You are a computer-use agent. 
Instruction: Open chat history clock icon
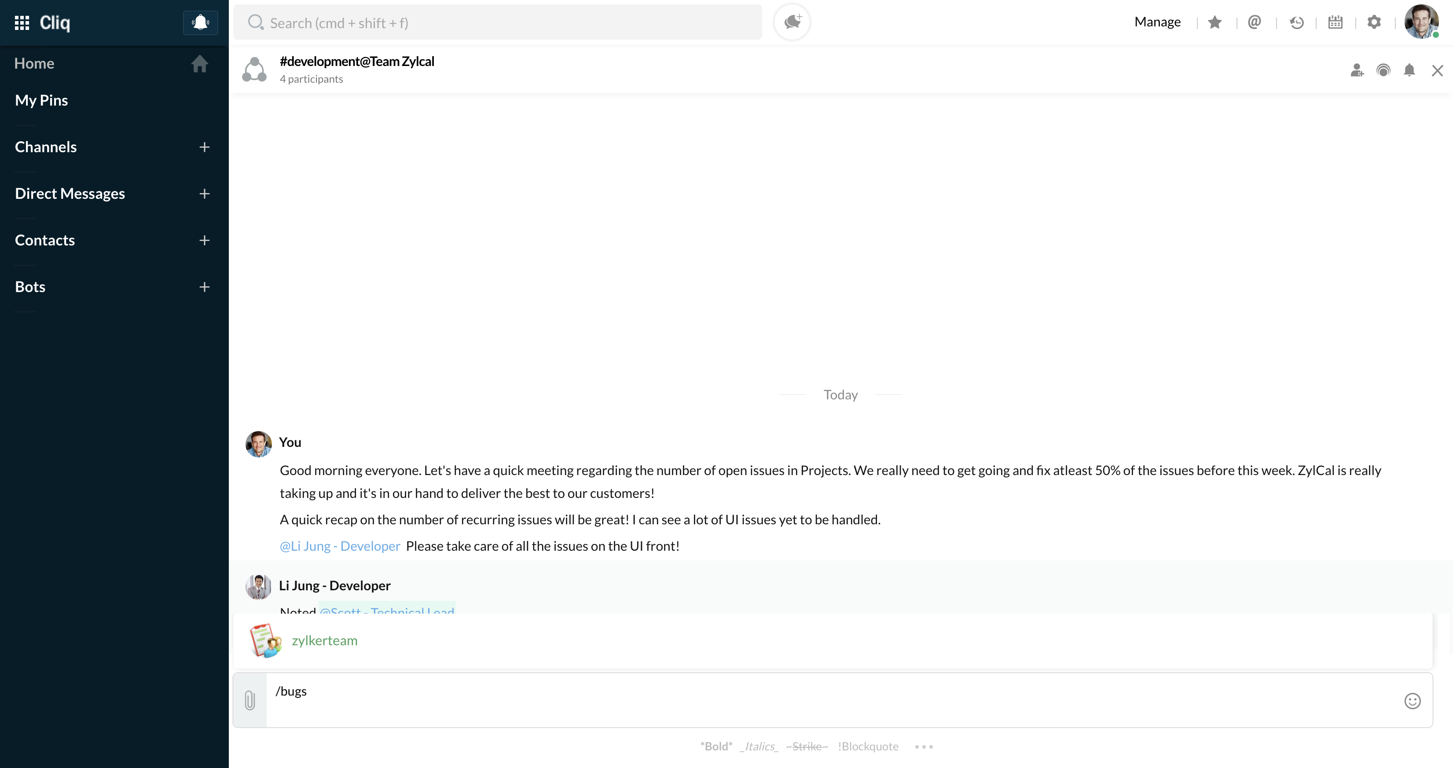(x=1296, y=22)
